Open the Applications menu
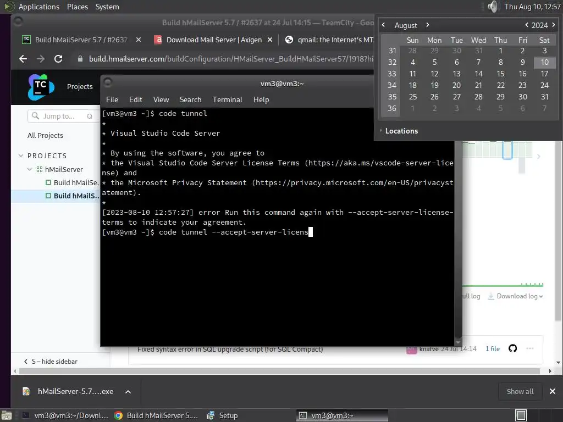This screenshot has width=563, height=422. 39,7
